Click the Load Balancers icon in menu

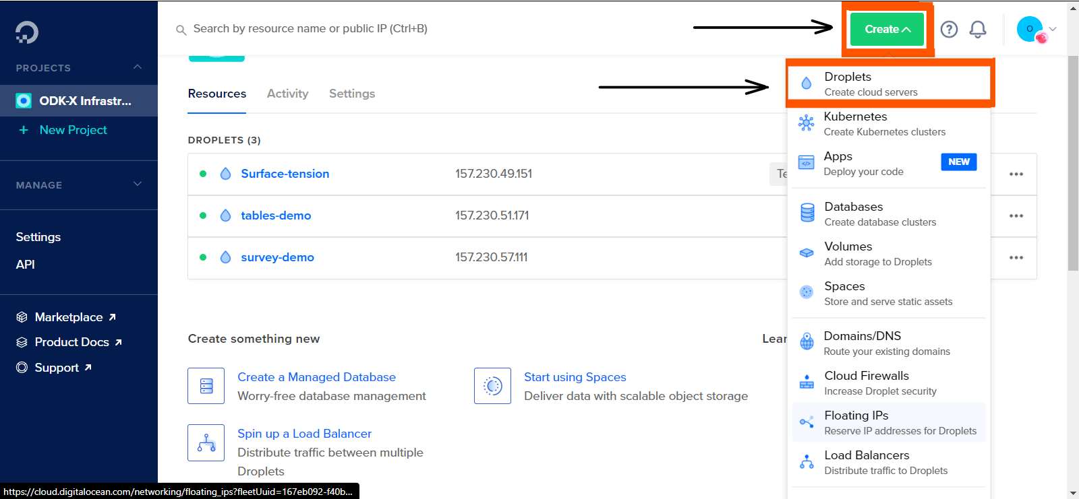tap(807, 461)
